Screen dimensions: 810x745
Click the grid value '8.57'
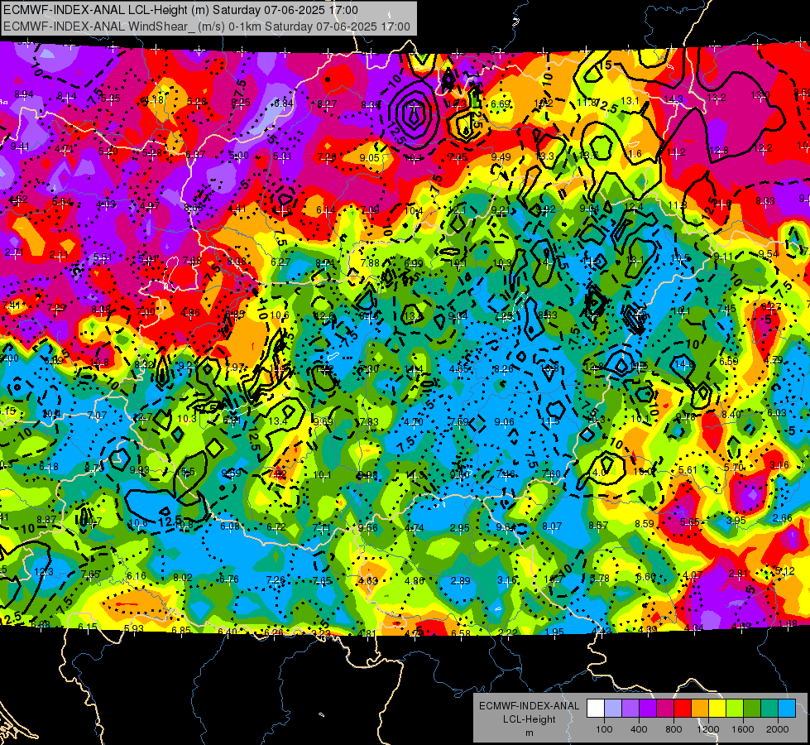click(x=598, y=526)
